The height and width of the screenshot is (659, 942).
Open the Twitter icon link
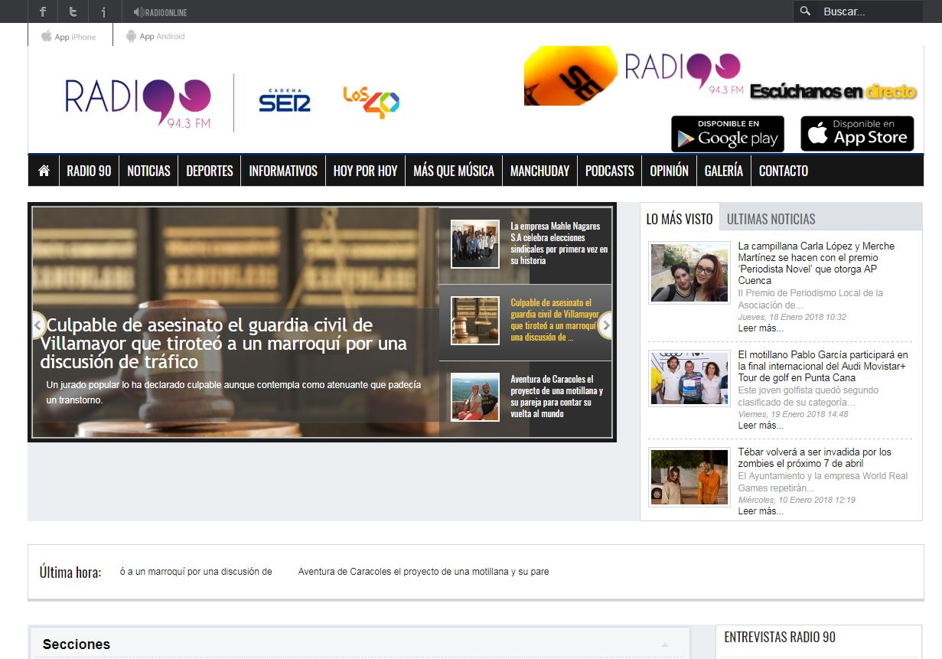(x=73, y=11)
